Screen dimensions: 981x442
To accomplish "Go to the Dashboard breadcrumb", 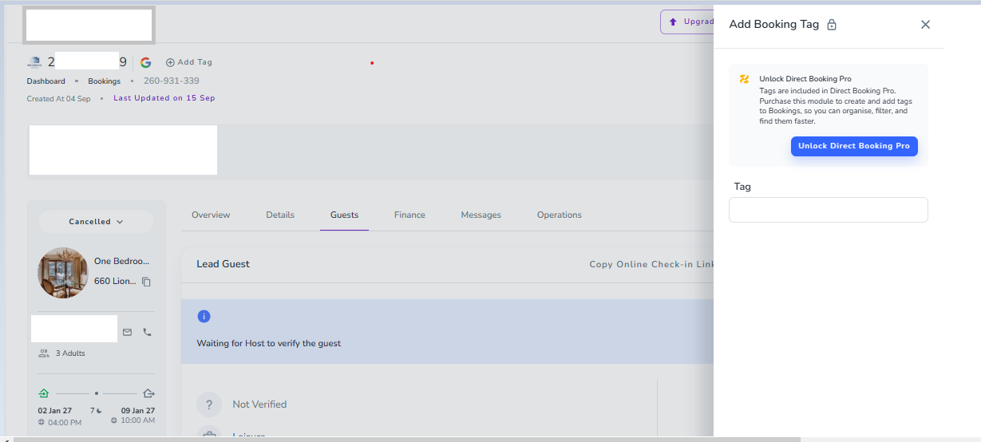I will [x=46, y=81].
